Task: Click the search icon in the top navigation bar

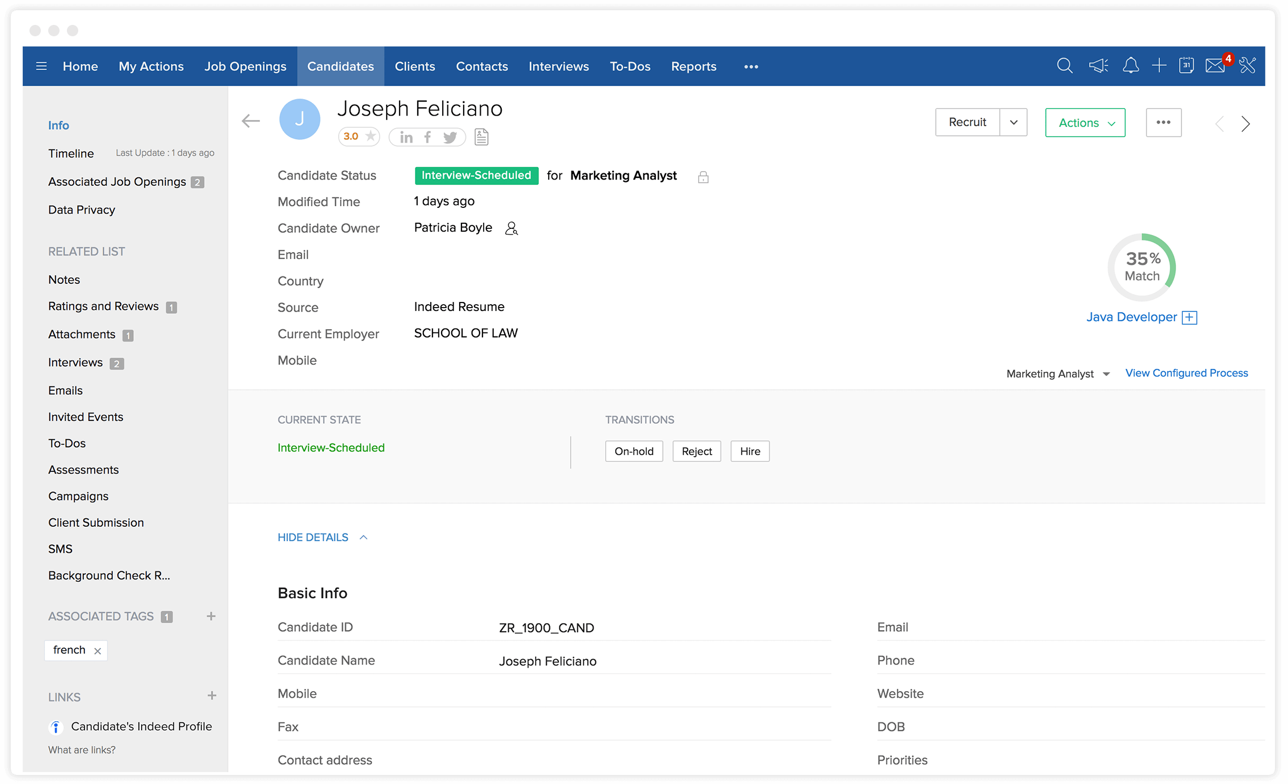Action: [x=1065, y=66]
